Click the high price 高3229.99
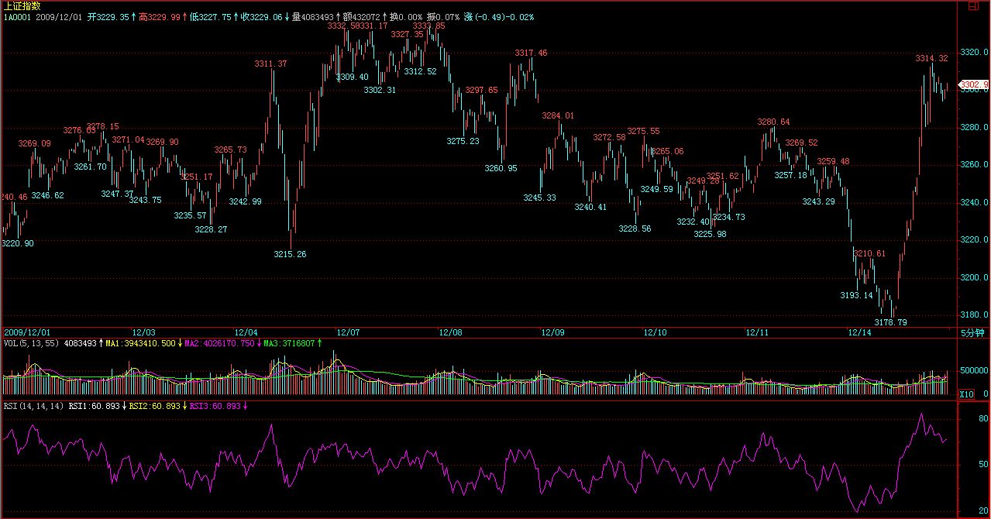 point(160,16)
